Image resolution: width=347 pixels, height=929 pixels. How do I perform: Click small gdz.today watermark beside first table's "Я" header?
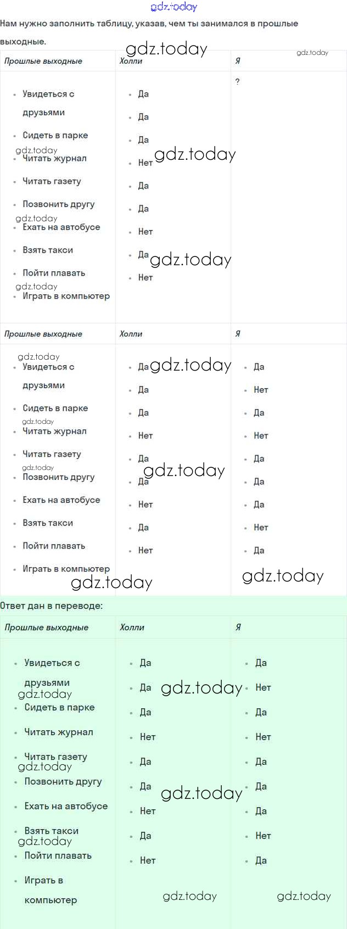tap(312, 53)
